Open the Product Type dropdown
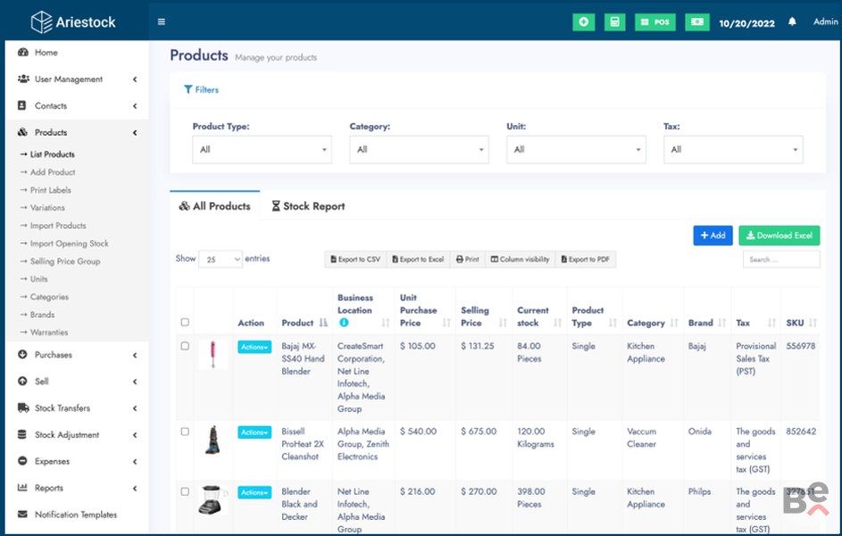Screen dimensions: 842x536 pyautogui.click(x=262, y=149)
